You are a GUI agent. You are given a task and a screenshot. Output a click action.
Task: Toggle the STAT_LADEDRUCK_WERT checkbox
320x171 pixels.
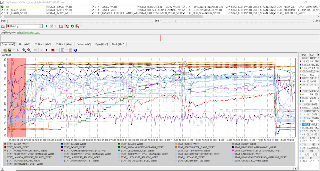(274, 13)
